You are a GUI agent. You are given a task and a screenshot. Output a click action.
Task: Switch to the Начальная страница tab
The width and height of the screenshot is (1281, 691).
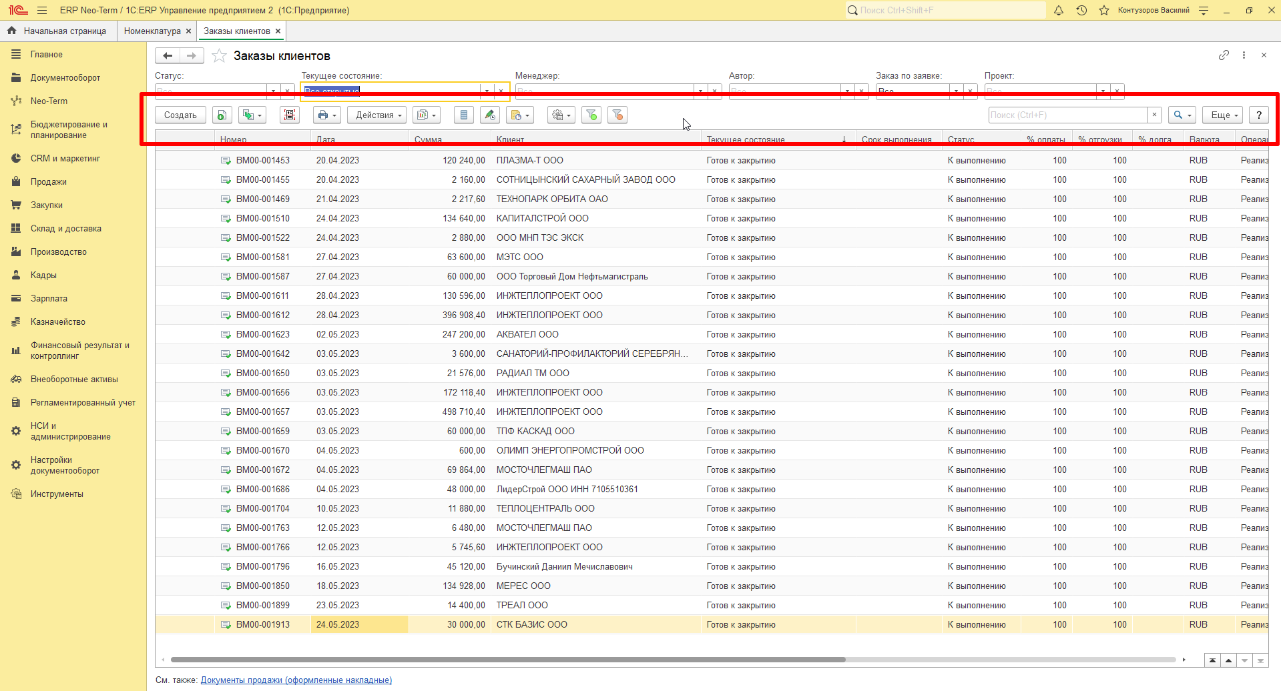[57, 31]
